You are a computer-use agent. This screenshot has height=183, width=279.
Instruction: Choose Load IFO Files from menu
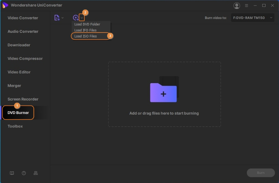point(86,30)
